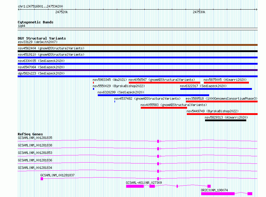Open the nsv6330035 (Sedlazeck2020) label
The height and width of the screenshot is (197, 266).
[x=41, y=61]
